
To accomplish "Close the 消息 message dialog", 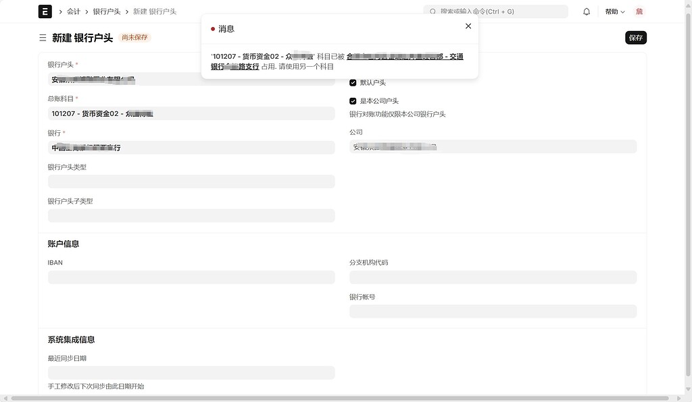I will click(x=468, y=26).
